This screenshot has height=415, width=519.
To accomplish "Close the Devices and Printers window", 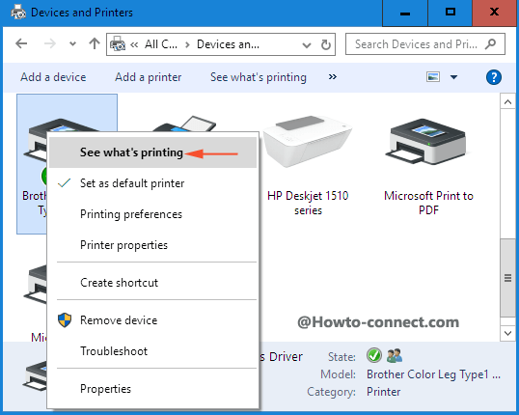I will tap(495, 13).
